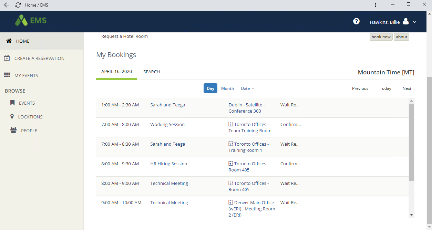Open the browser three-dot menu
The width and height of the screenshot is (432, 230).
click(376, 5)
